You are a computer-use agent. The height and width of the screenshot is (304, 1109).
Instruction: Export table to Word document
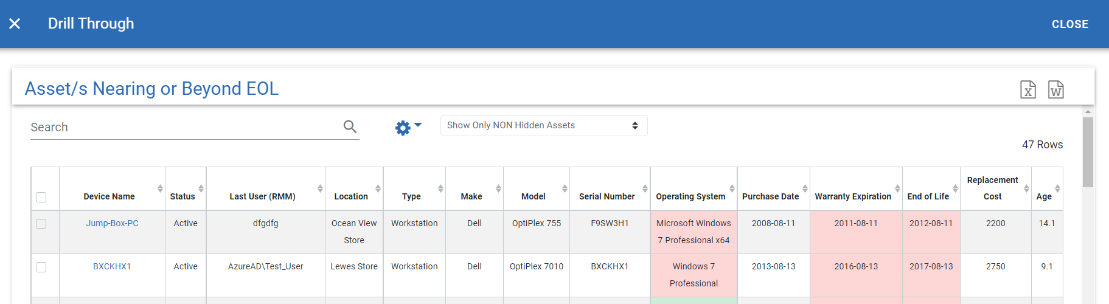(1056, 89)
